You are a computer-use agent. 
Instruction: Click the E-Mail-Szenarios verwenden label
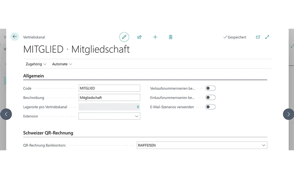[x=172, y=107]
